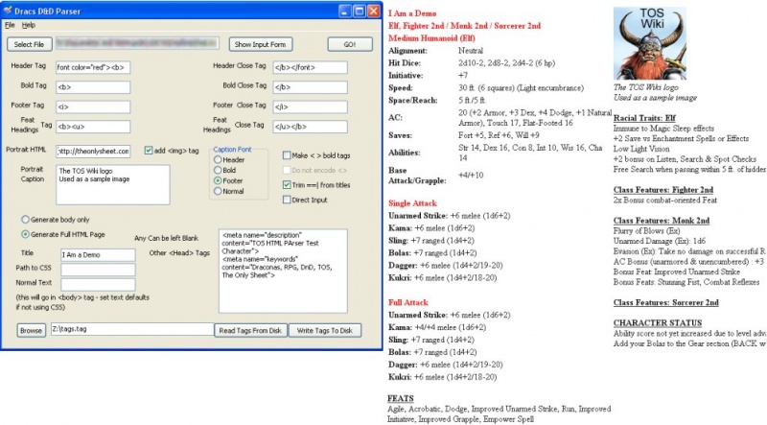The width and height of the screenshot is (767, 425).
Task: Click the 'Medium Humanoid (Elf)' line
Action: click(432, 38)
